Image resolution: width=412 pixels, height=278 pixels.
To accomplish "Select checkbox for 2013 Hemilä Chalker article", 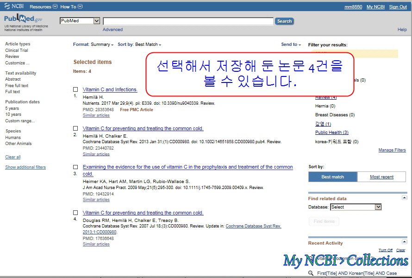I will [75, 128].
